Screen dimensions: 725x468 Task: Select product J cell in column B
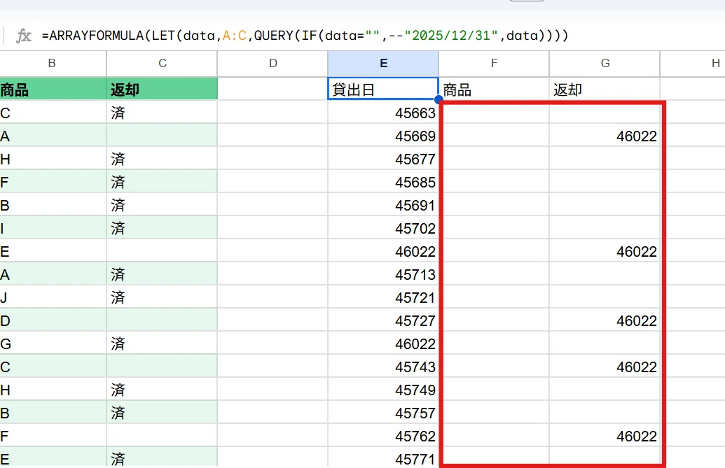click(53, 297)
